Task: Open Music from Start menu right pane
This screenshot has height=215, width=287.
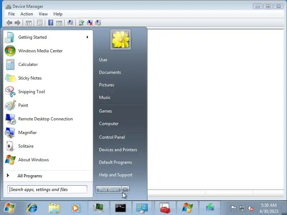Action: (104, 97)
